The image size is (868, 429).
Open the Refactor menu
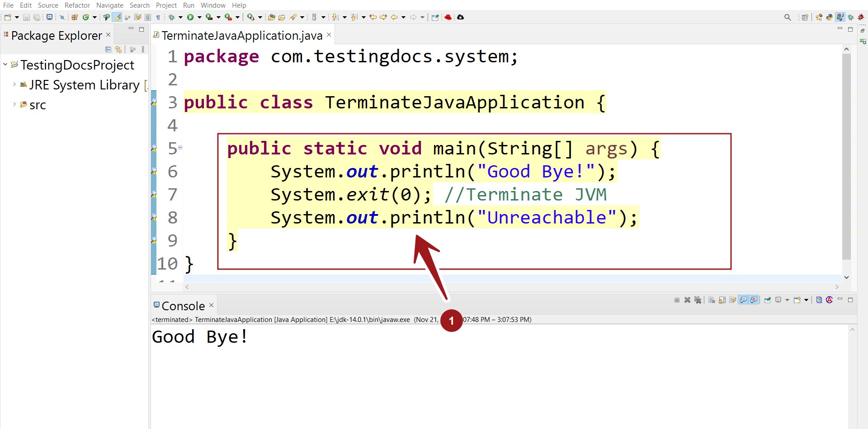tap(77, 5)
